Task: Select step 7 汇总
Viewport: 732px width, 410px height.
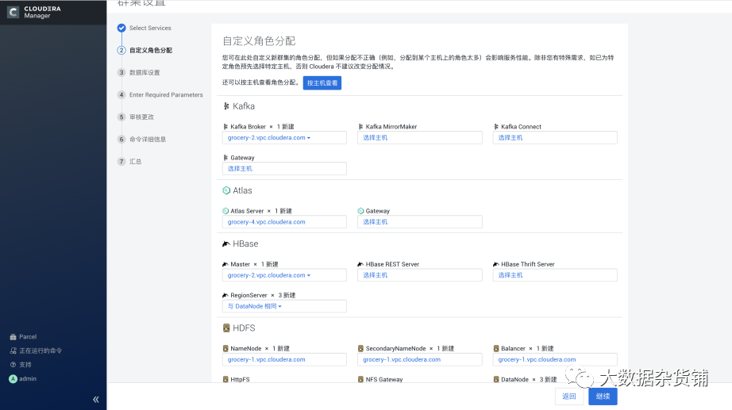Action: click(136, 162)
